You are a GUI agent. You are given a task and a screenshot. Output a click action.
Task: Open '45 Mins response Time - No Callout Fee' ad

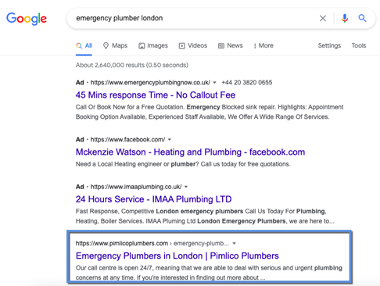pyautogui.click(x=156, y=95)
